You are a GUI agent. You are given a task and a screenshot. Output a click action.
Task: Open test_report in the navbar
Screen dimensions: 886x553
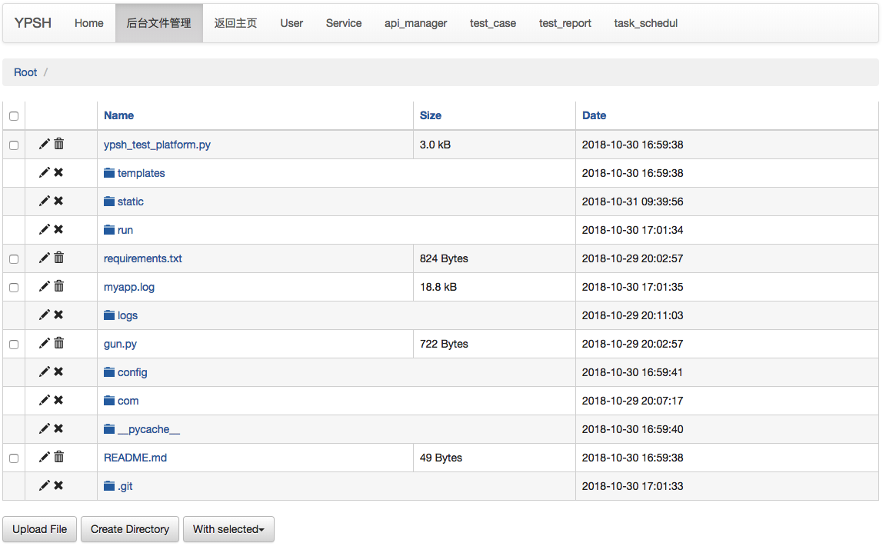565,23
